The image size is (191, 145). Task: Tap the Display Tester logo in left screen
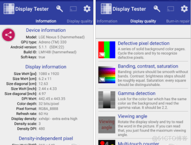pyautogui.click(x=9, y=9)
